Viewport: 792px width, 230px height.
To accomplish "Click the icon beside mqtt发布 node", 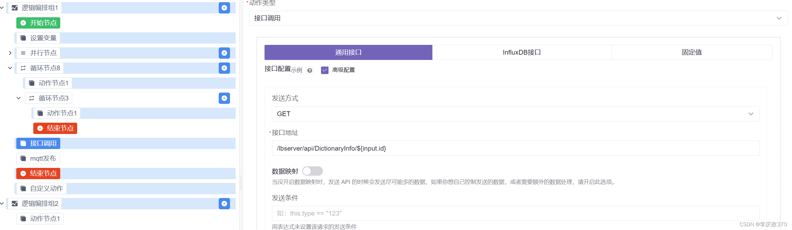I will [23, 158].
